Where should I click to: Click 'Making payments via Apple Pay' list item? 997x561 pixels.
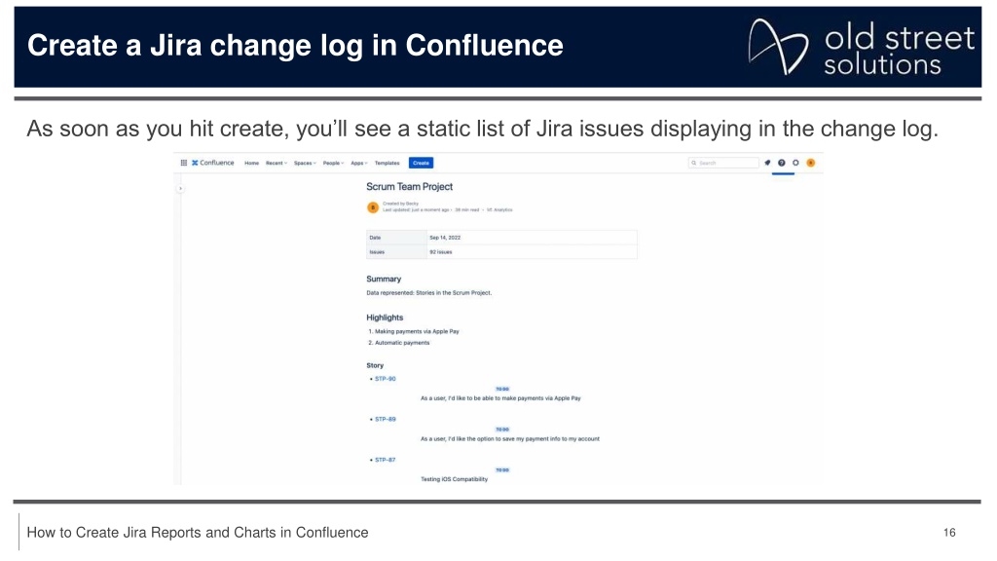coord(417,331)
